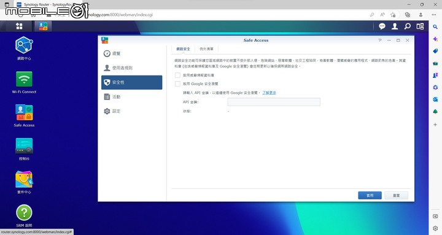
Task: Open the Settings section in Safe Access sidebar
Action: (131, 111)
